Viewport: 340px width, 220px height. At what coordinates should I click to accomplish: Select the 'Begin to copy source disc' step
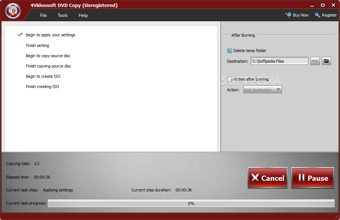coord(48,56)
